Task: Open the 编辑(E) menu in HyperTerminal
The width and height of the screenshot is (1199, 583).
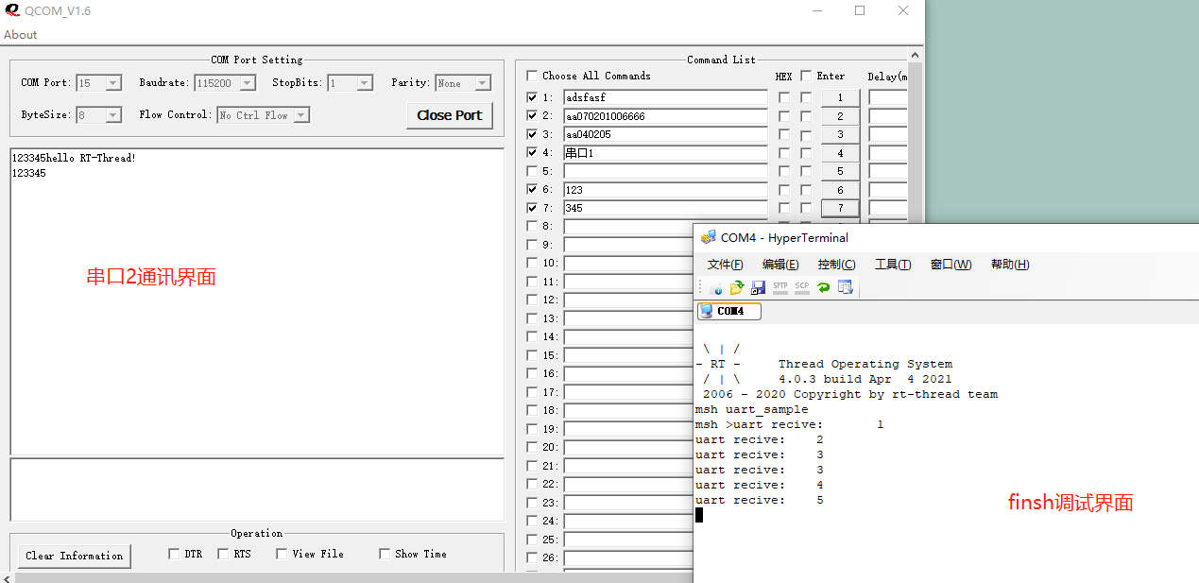Action: pyautogui.click(x=780, y=265)
